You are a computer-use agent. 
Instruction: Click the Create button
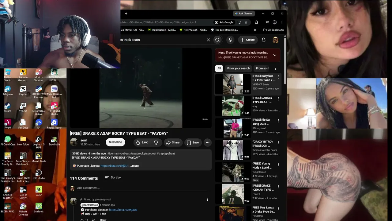[x=247, y=40]
